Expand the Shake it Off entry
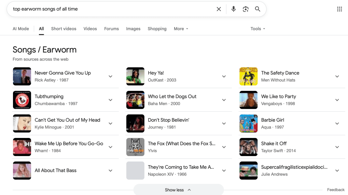 [x=337, y=147]
